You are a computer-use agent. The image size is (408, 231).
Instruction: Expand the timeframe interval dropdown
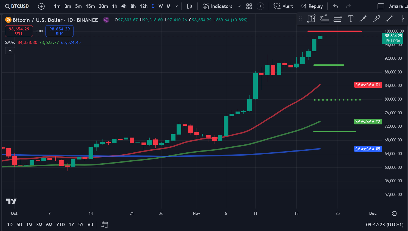(x=176, y=6)
